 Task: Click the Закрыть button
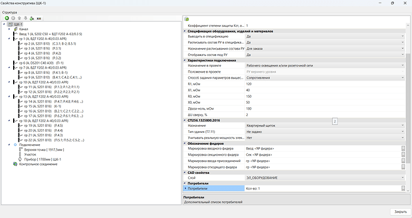(401, 211)
